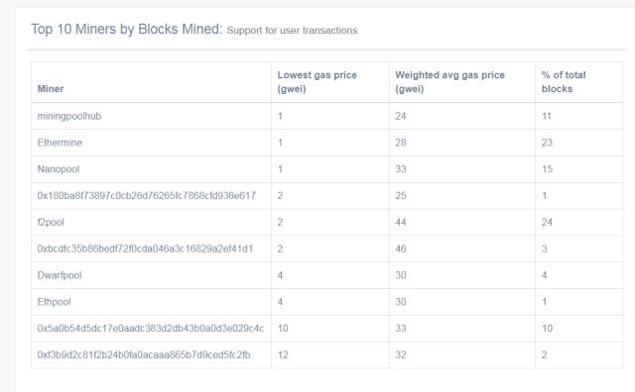Open the Nanopool miner entry

pyautogui.click(x=59, y=169)
